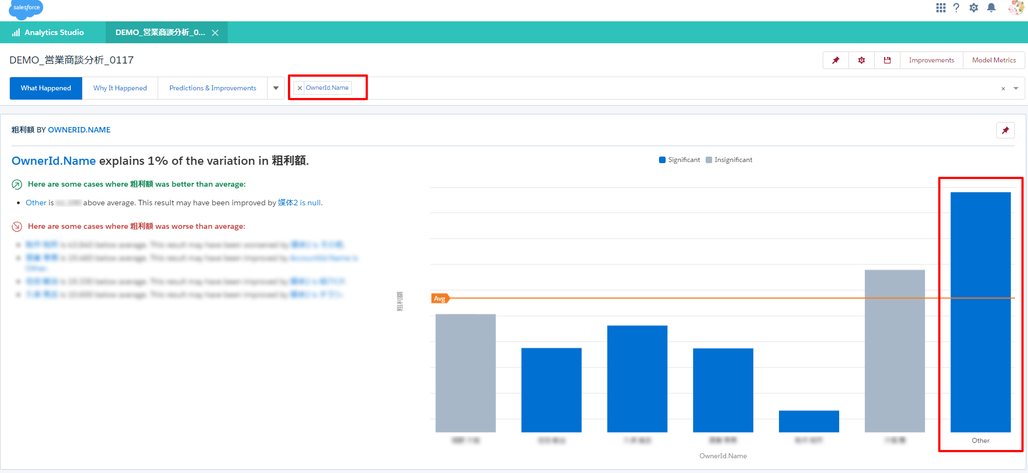Click the Model Metrics button
This screenshot has height=473, width=1028.
pyautogui.click(x=994, y=60)
